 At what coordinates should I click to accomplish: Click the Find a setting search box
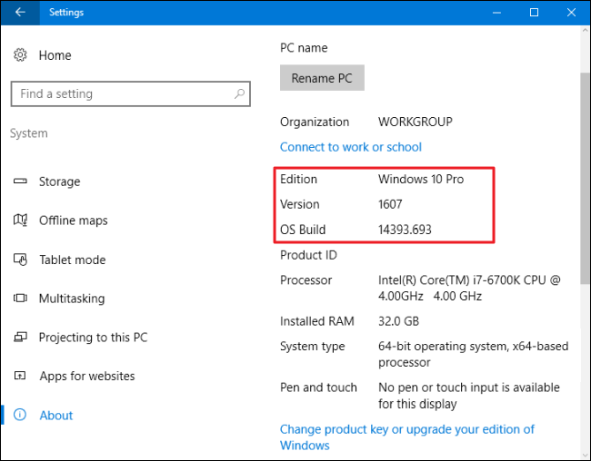[130, 93]
